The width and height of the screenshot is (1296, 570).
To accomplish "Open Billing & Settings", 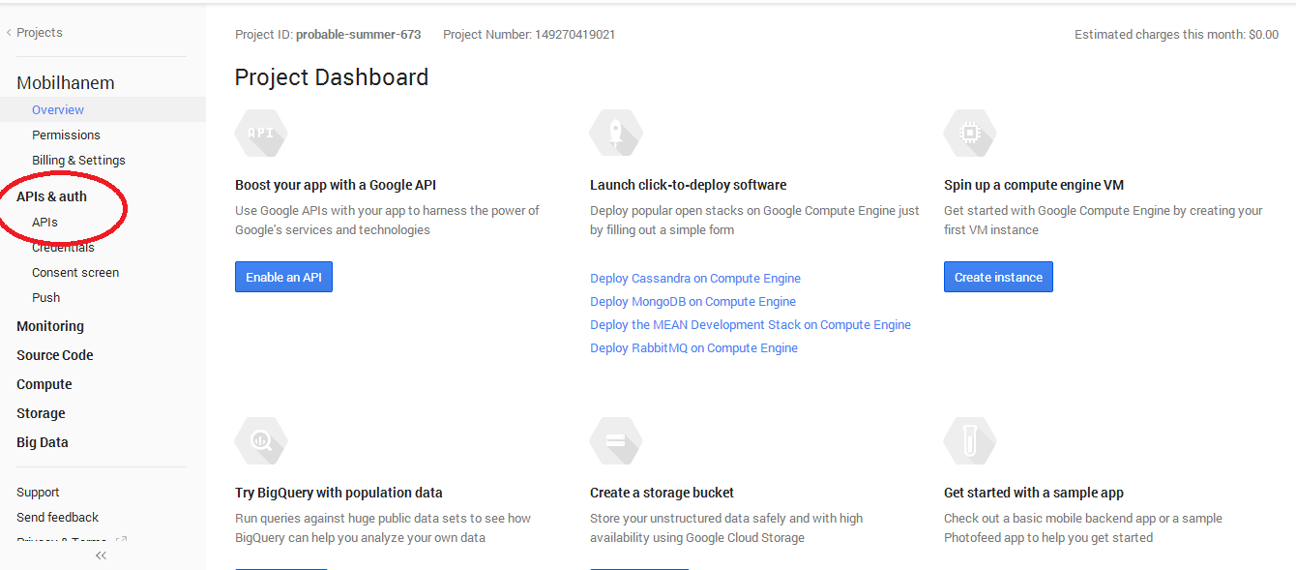I will click(78, 161).
